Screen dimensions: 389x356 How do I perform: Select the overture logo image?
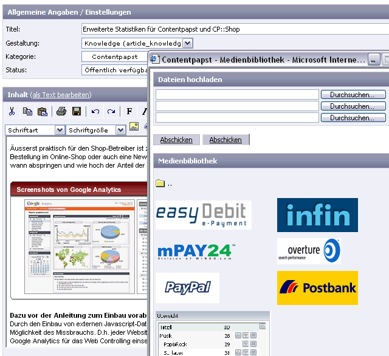(309, 251)
